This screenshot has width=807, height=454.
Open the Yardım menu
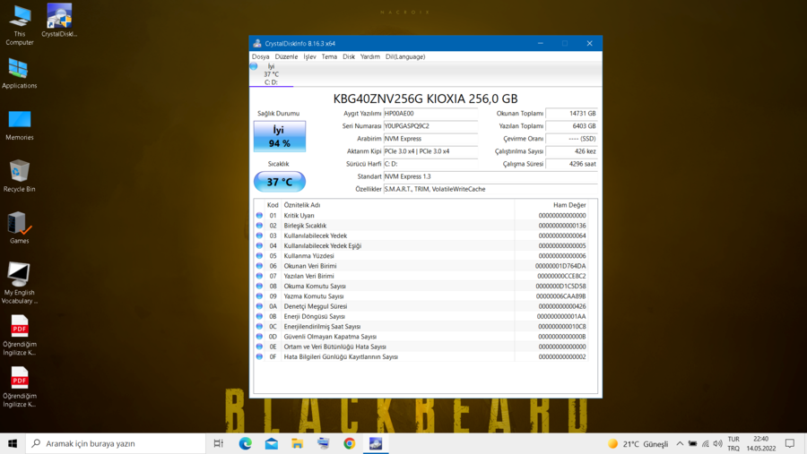click(370, 56)
